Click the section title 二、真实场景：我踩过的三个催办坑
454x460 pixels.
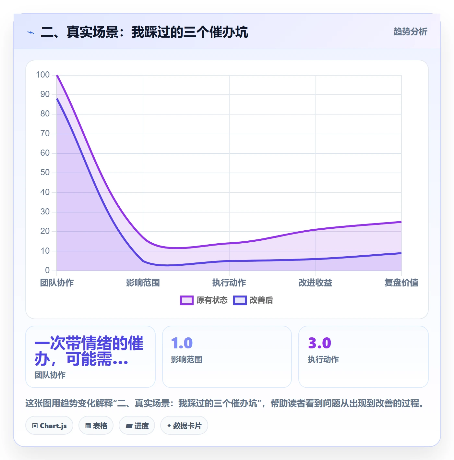tap(144, 32)
